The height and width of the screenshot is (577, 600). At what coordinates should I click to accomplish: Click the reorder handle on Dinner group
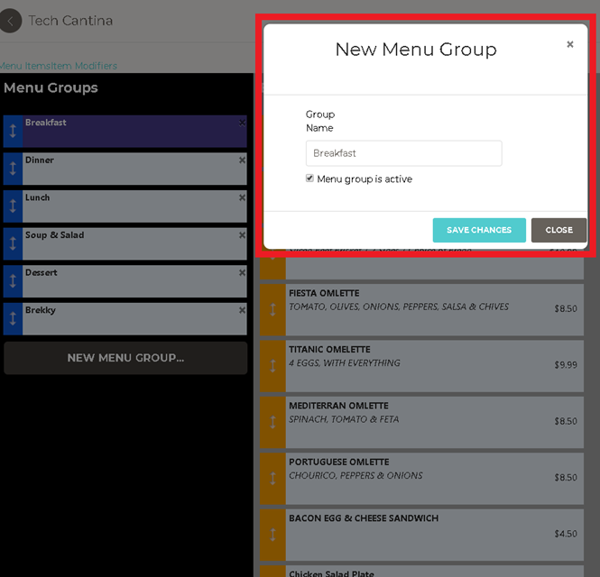tap(13, 169)
